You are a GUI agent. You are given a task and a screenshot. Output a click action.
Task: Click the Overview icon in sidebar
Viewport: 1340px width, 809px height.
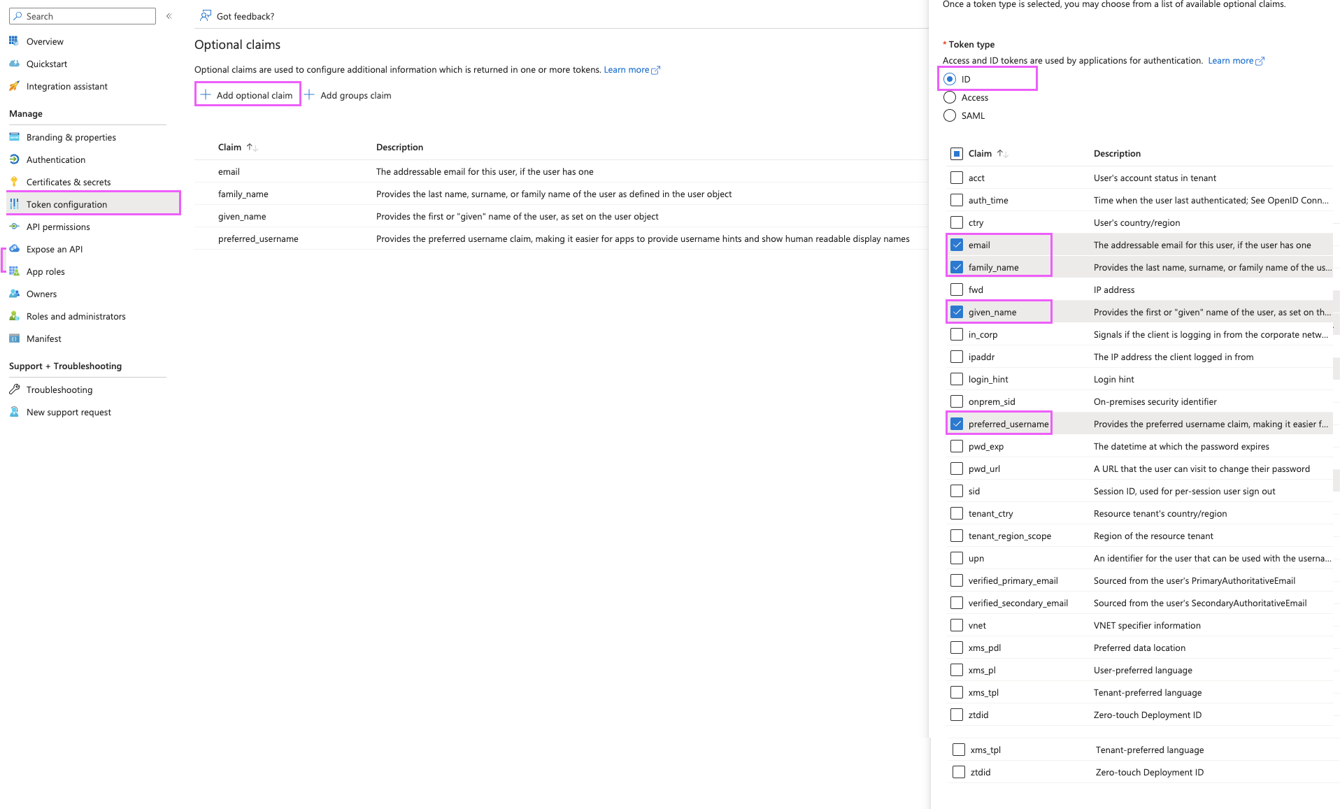coord(14,41)
